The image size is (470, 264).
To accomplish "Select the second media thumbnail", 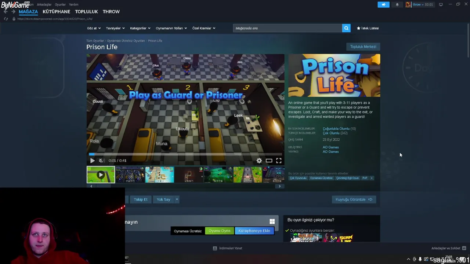I will pos(130,175).
